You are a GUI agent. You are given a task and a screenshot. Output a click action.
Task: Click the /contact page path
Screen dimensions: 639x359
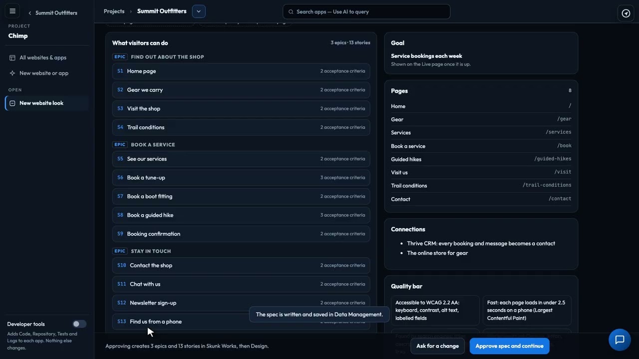pos(560,198)
